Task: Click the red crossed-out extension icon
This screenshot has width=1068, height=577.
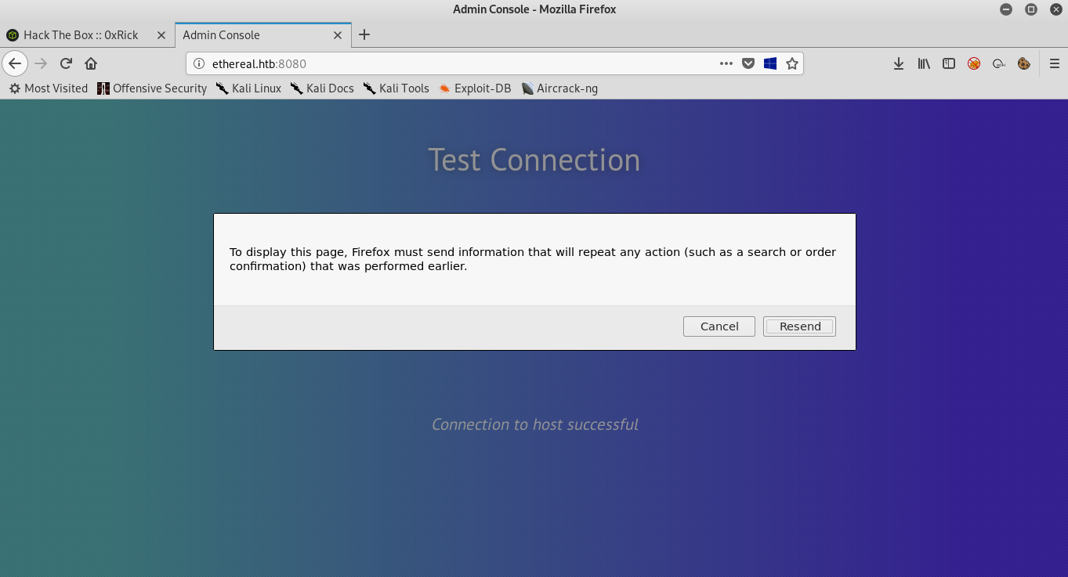Action: [974, 63]
